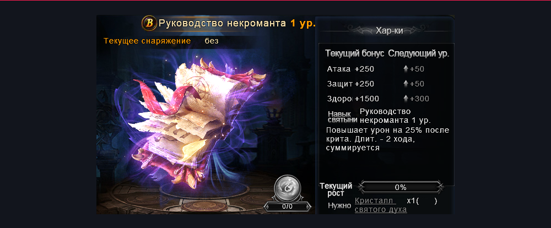Click the Health next-level arrow icon

tap(406, 99)
